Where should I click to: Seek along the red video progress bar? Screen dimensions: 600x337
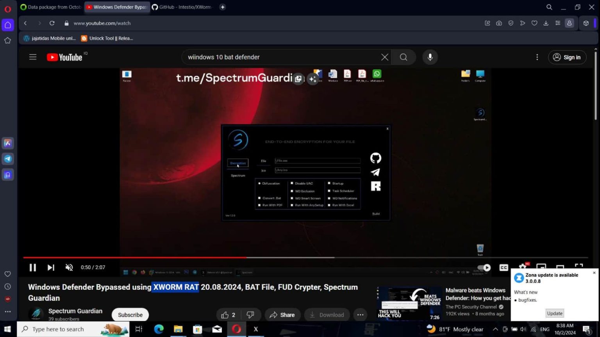tap(135, 257)
